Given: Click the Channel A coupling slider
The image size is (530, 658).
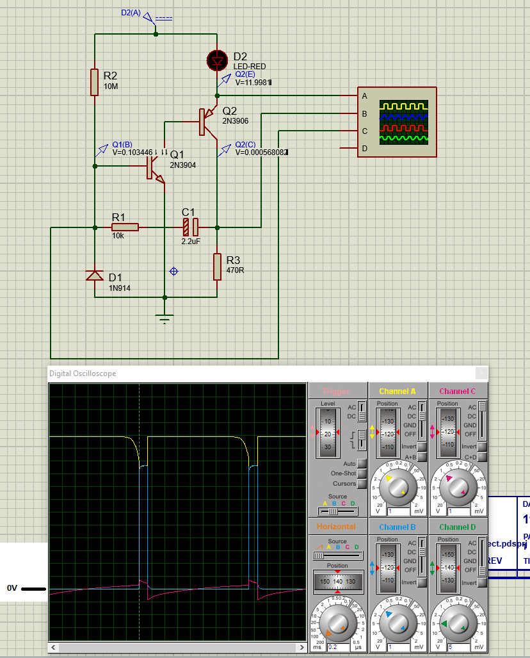Looking at the screenshot, I should pyautogui.click(x=422, y=421).
